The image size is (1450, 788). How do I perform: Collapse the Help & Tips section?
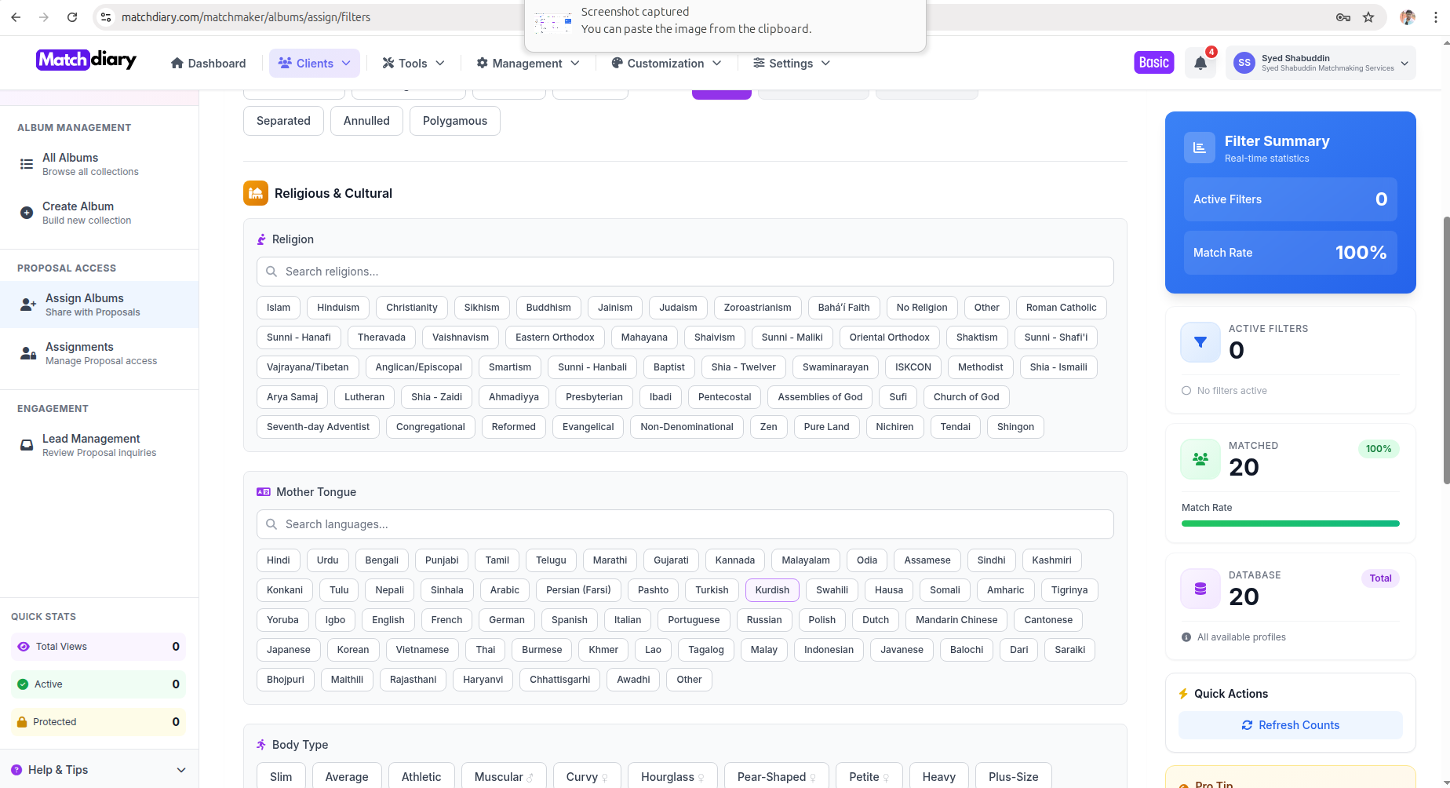point(98,770)
